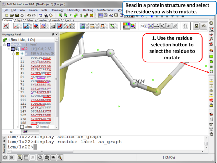217x163 pixels.
Task: Toggle molecular surface (skin) display
Action: pyautogui.click(x=53, y=26)
